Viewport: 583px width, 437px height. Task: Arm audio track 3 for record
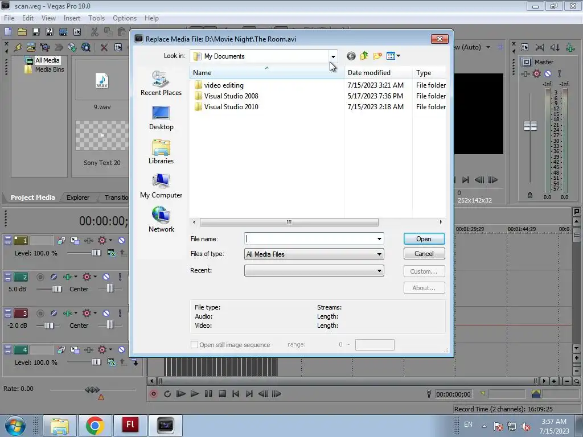(x=40, y=314)
